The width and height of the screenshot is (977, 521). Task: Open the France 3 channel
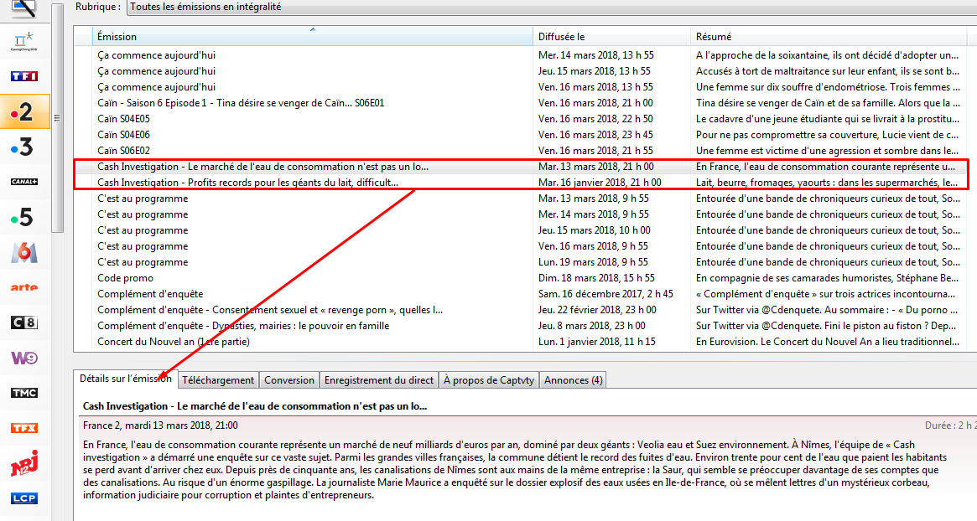(23, 147)
